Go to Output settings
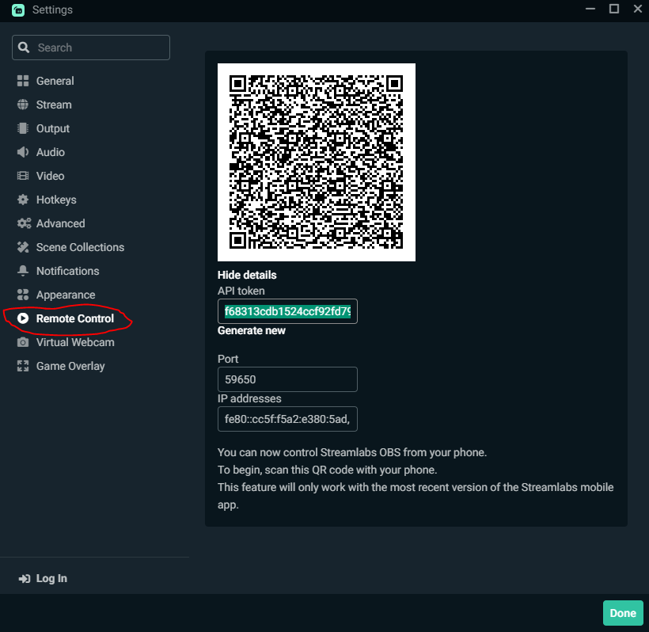 (52, 128)
